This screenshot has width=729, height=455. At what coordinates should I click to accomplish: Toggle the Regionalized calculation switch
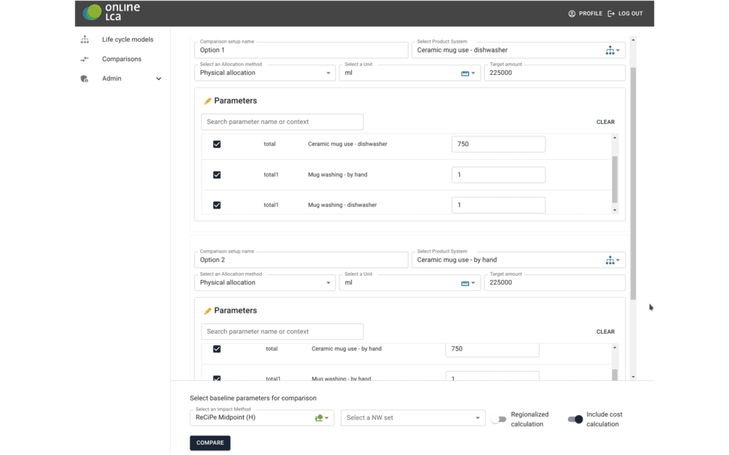point(498,419)
